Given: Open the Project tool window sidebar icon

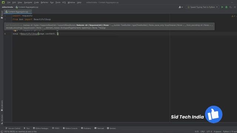Looking at the screenshot, I should click(x=2, y=15).
